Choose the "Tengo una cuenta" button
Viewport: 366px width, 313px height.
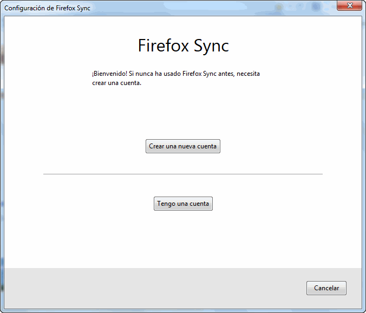(x=183, y=204)
